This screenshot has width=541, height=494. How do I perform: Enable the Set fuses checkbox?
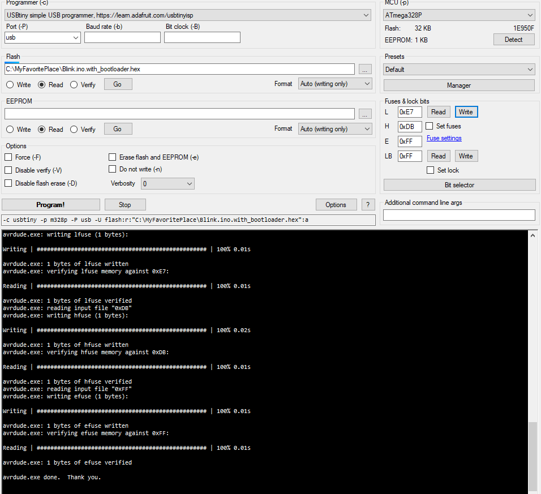tap(430, 126)
